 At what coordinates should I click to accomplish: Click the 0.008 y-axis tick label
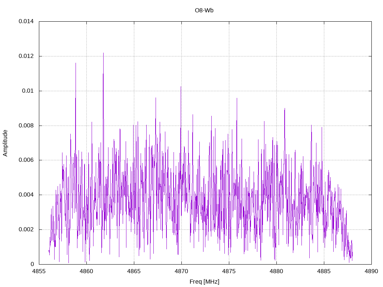[26, 126]
